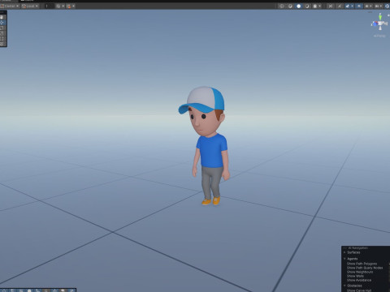Open the debug draw mode dropdown arrow

tap(320, 6)
